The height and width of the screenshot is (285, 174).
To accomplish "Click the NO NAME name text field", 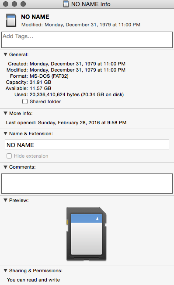I will tap(87, 144).
